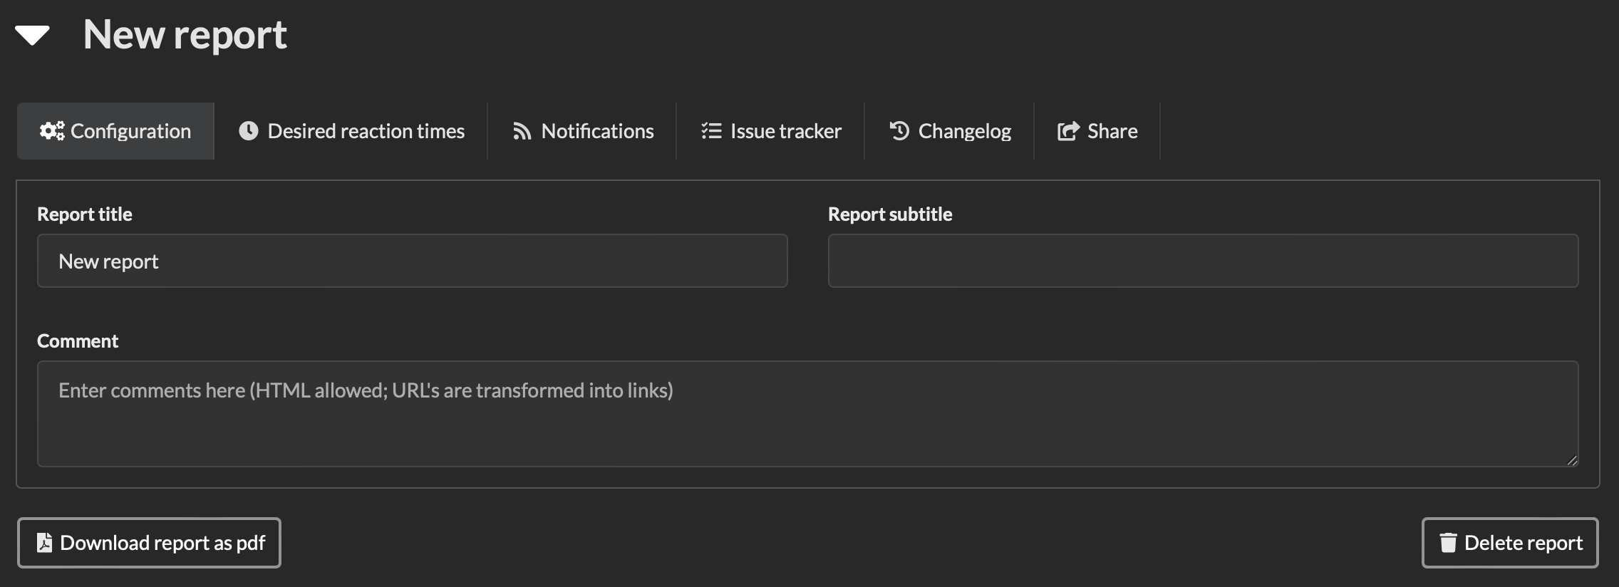
Task: Click the PDF file icon
Action: [x=44, y=543]
